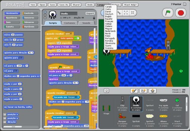Toggle the 'posição y' checkbox

tap(5, 118)
